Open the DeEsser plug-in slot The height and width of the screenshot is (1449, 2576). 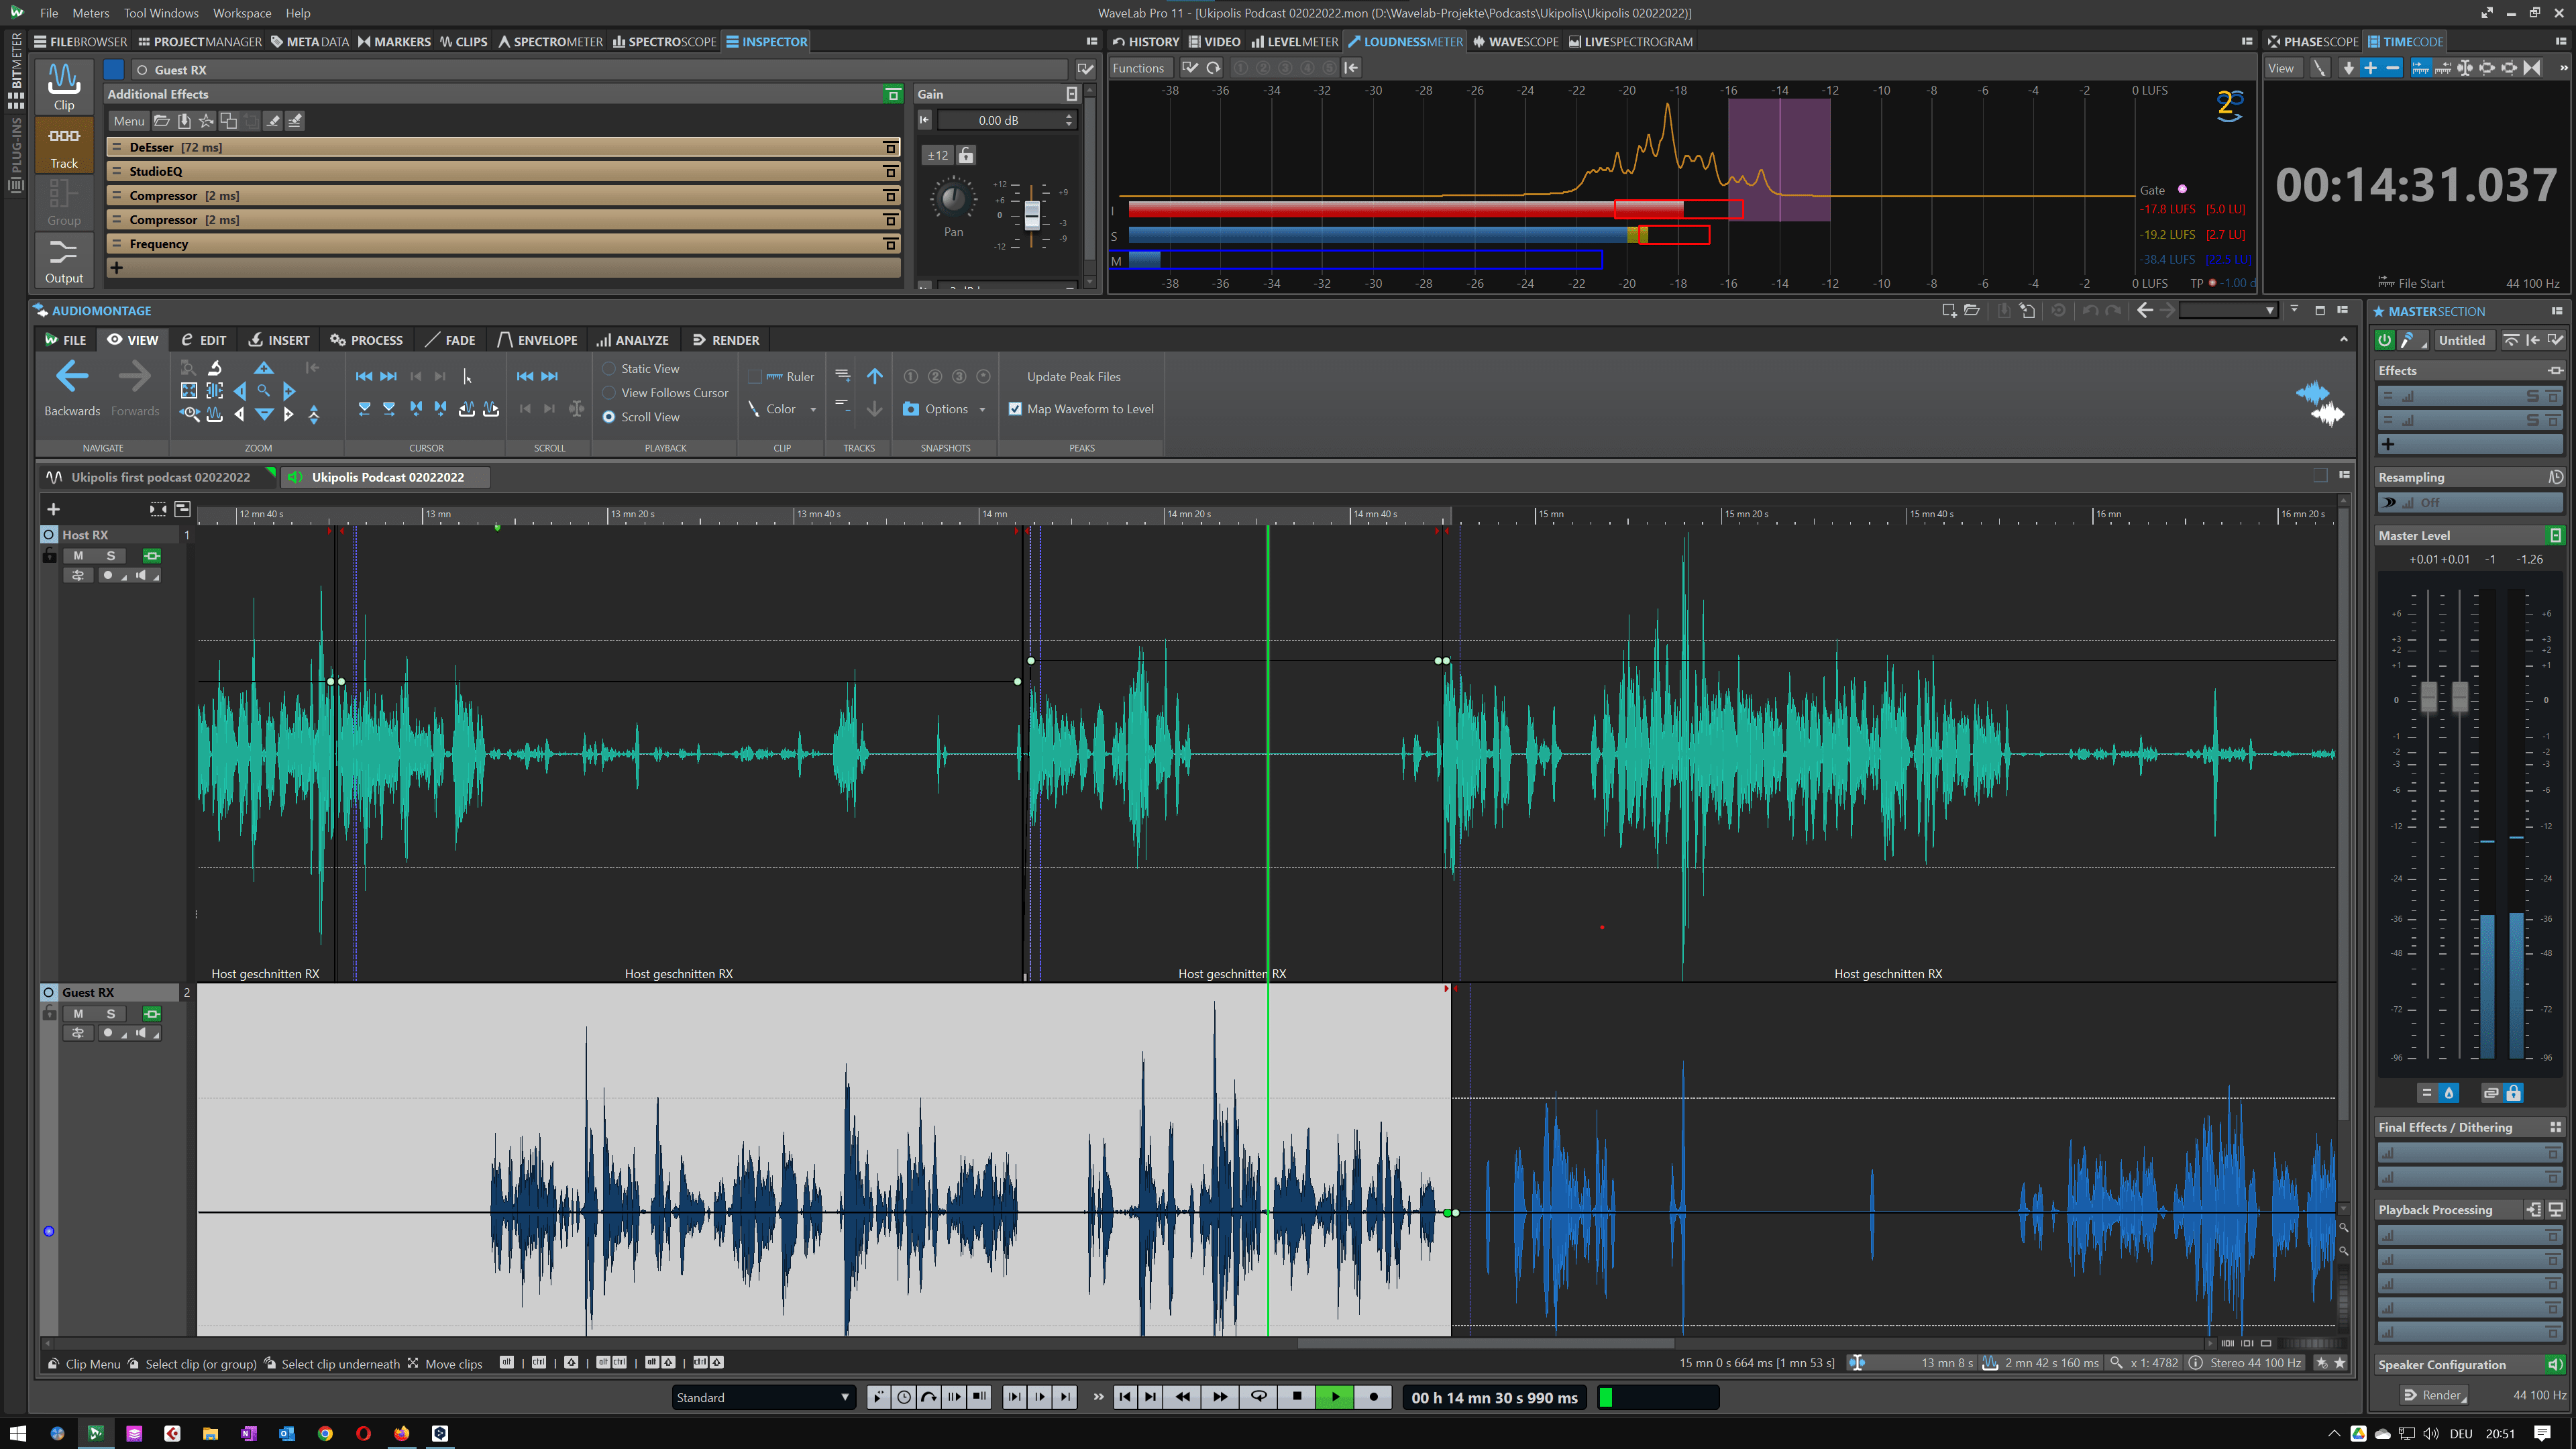point(152,147)
